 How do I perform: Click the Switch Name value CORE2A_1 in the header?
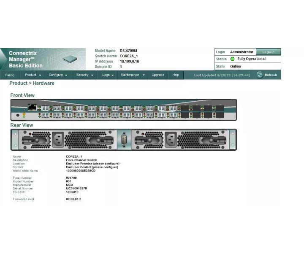[x=129, y=56]
